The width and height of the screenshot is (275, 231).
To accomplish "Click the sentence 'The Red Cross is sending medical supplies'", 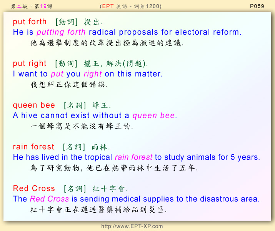I will [x=136, y=199].
